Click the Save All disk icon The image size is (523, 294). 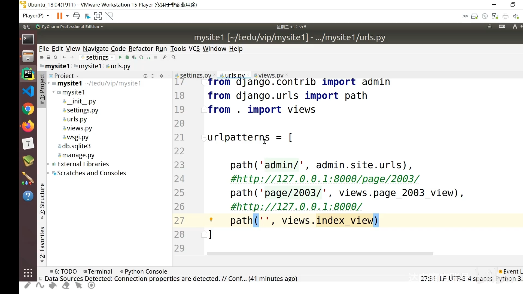tap(48, 57)
